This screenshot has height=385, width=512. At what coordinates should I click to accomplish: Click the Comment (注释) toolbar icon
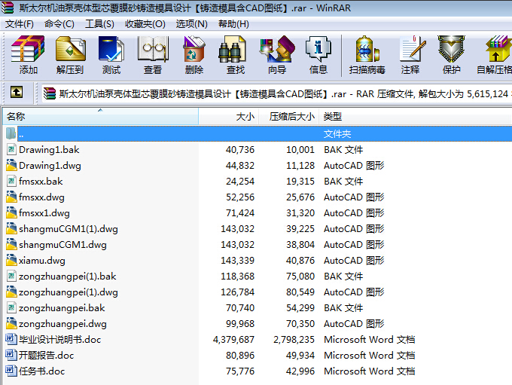(413, 49)
